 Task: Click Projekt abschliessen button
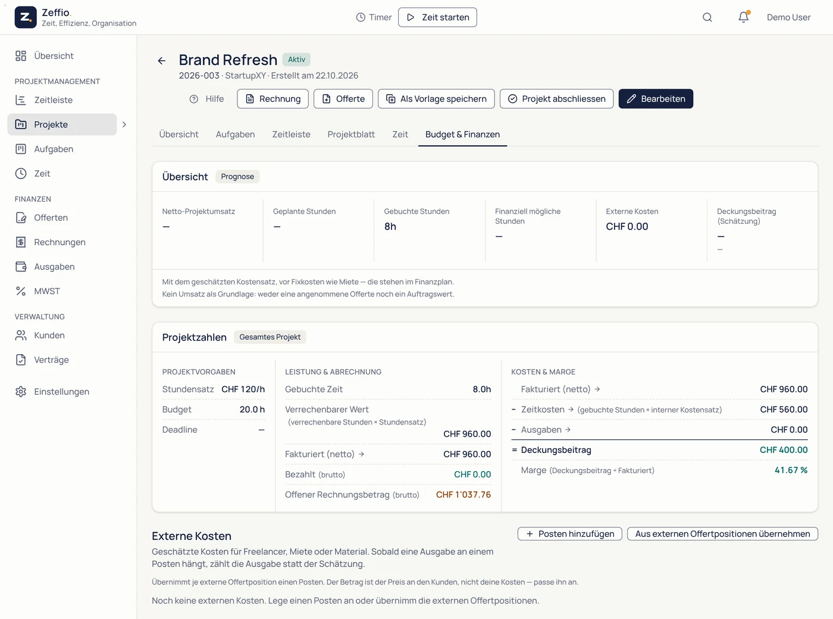point(556,99)
